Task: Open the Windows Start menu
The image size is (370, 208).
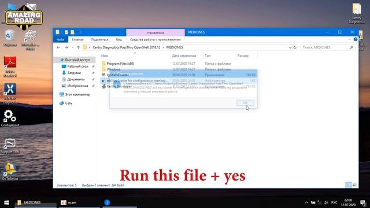Action: click(6, 203)
